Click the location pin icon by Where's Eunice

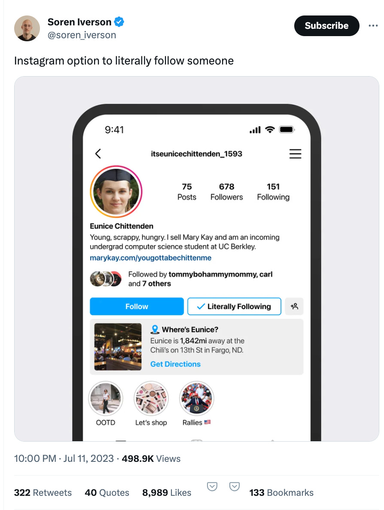(155, 329)
